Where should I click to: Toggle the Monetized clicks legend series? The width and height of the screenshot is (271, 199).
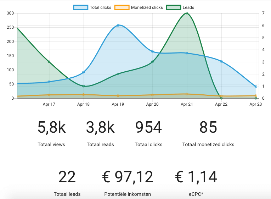tap(139, 7)
